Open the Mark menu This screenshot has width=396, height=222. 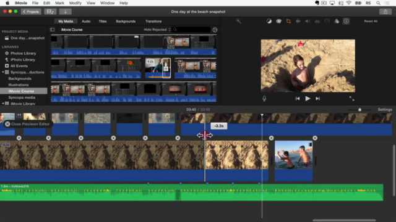point(59,3)
